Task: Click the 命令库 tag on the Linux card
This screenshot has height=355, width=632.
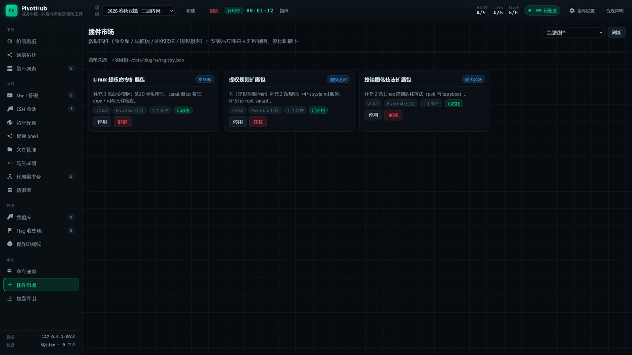Action: (x=205, y=79)
